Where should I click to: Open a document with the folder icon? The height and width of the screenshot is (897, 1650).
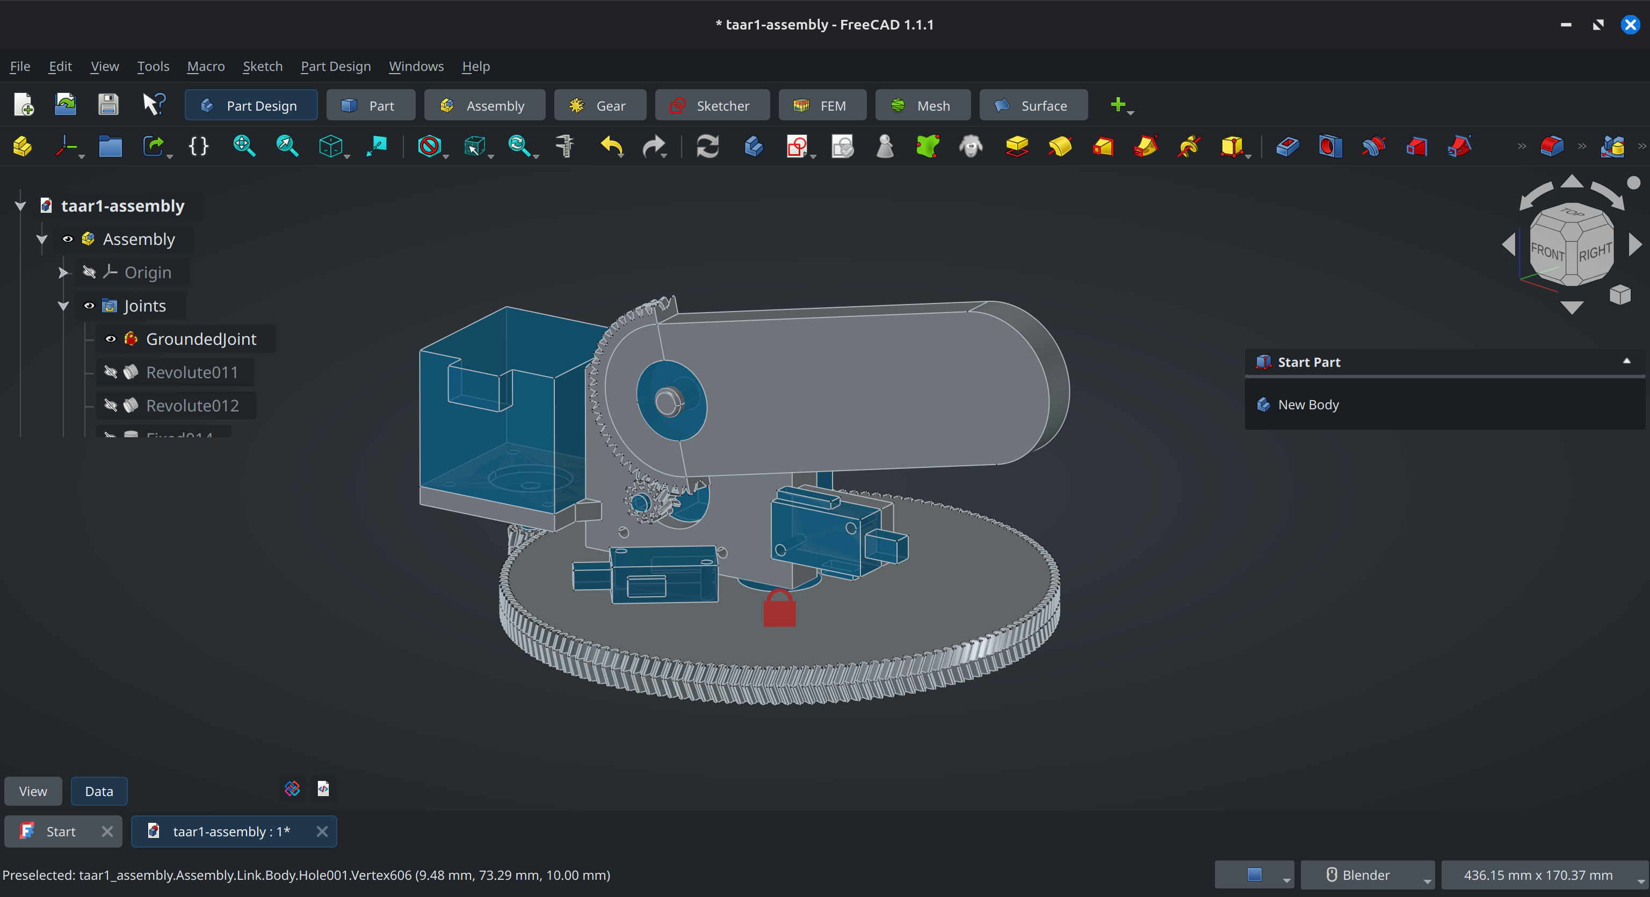66,104
